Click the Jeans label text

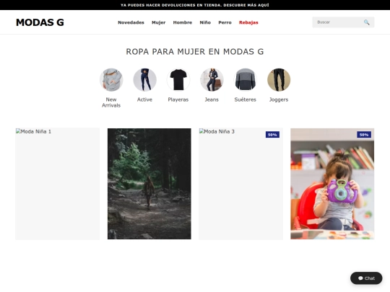click(x=212, y=99)
